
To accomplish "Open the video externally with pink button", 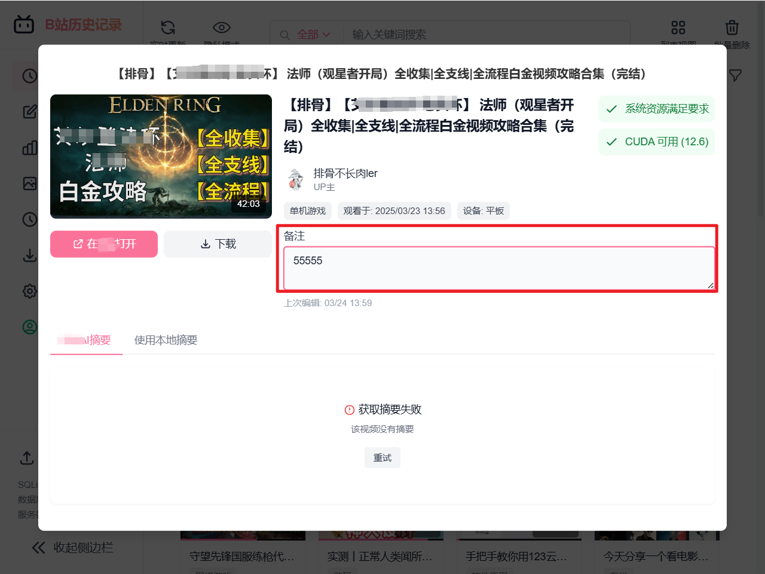I will pos(104,244).
